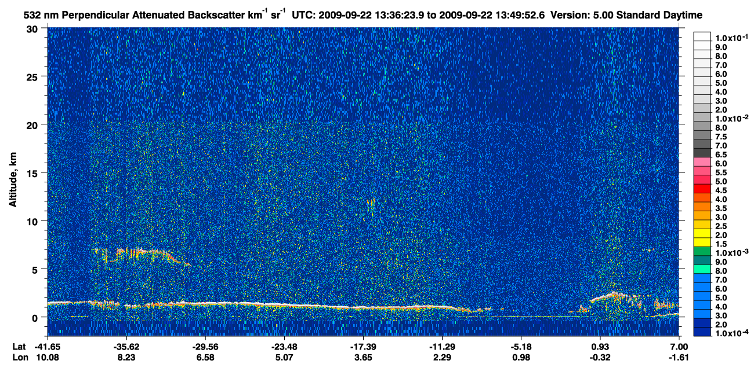
Task: Click colorbar label 4.5
Action: 722,190
